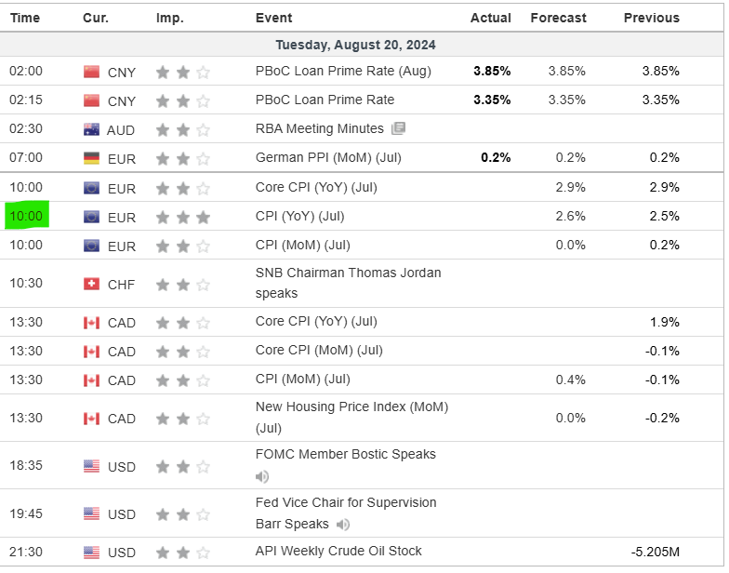Open the API Weekly Crude Oil Stock event
The width and height of the screenshot is (729, 573).
click(x=338, y=551)
